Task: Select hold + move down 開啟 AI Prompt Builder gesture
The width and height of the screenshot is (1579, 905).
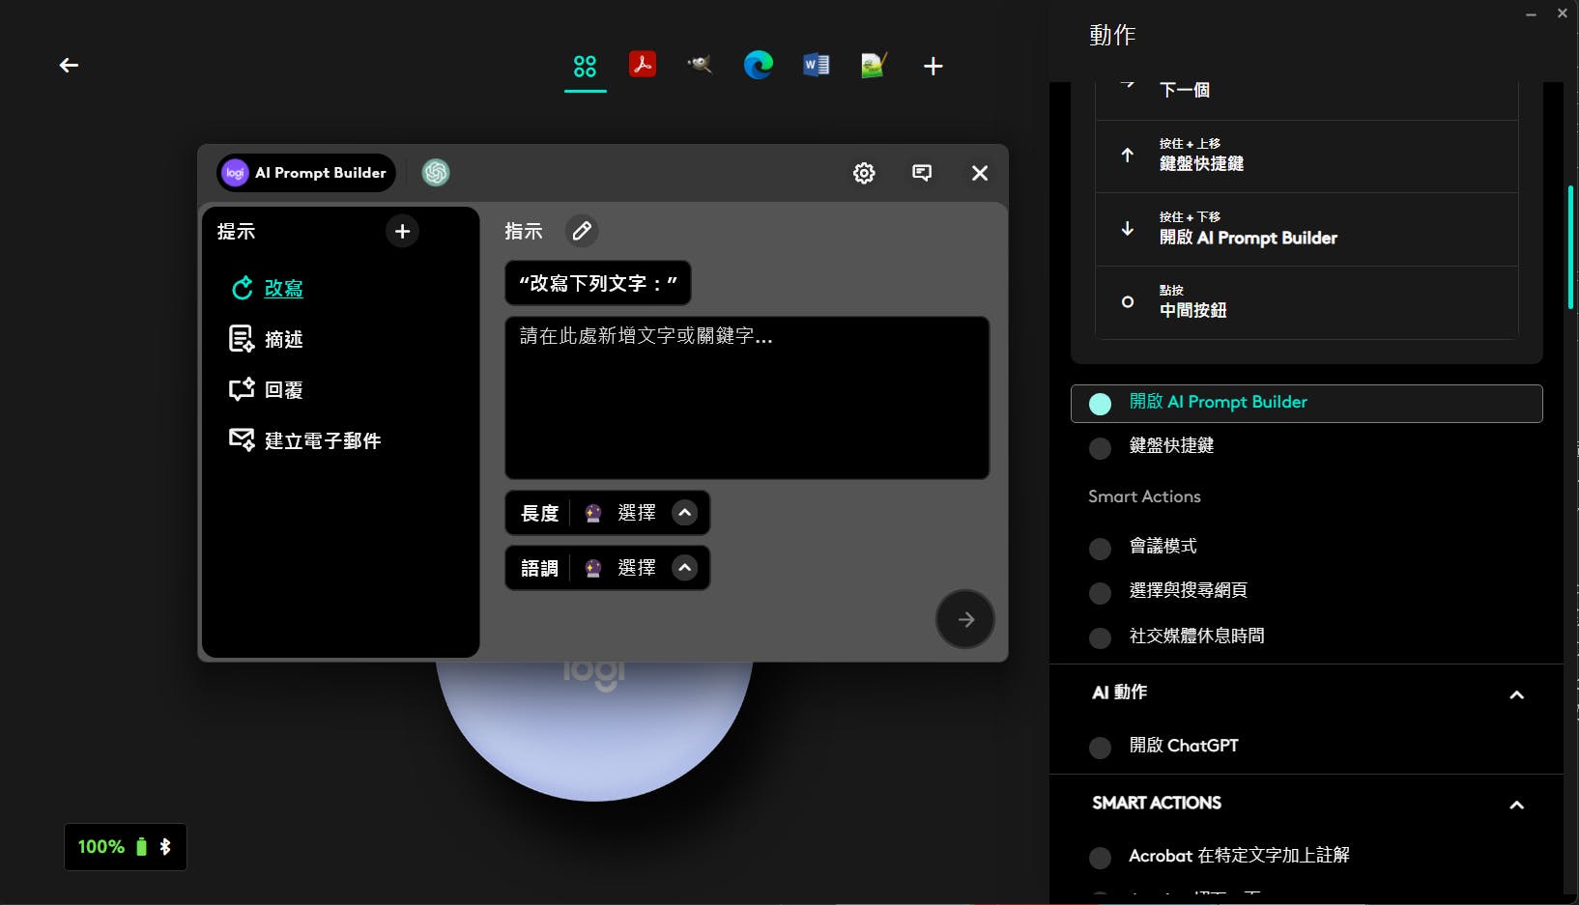Action: point(1306,230)
